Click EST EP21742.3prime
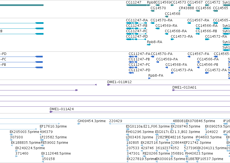Viewport: 230px width, 163px height. click(198, 143)
